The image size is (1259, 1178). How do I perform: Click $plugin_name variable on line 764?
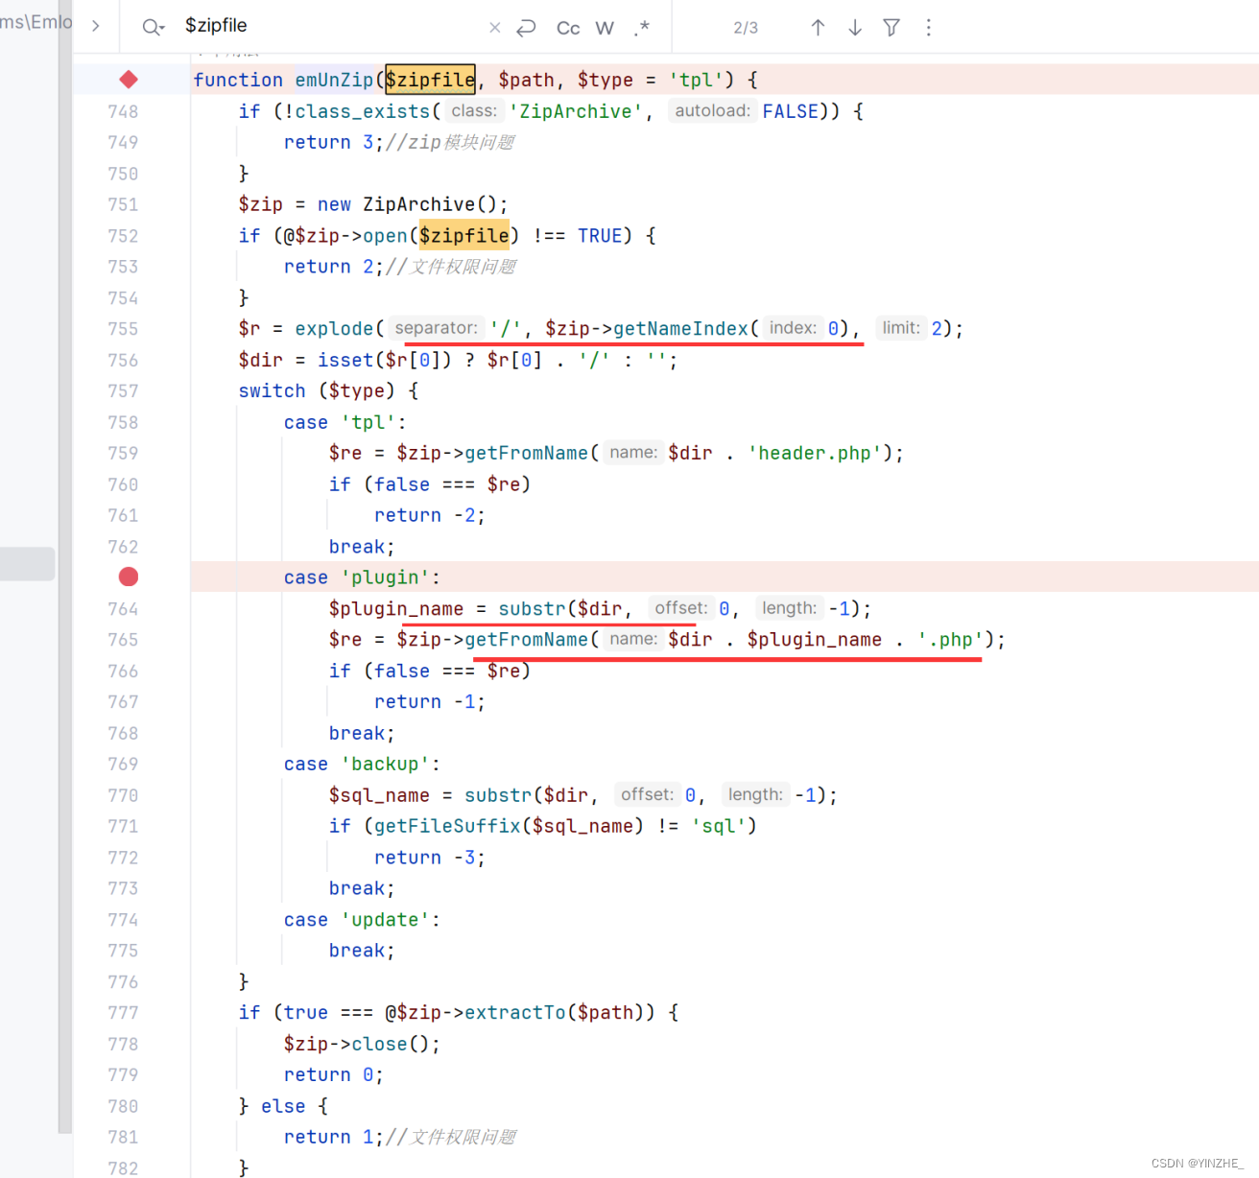[x=396, y=609]
